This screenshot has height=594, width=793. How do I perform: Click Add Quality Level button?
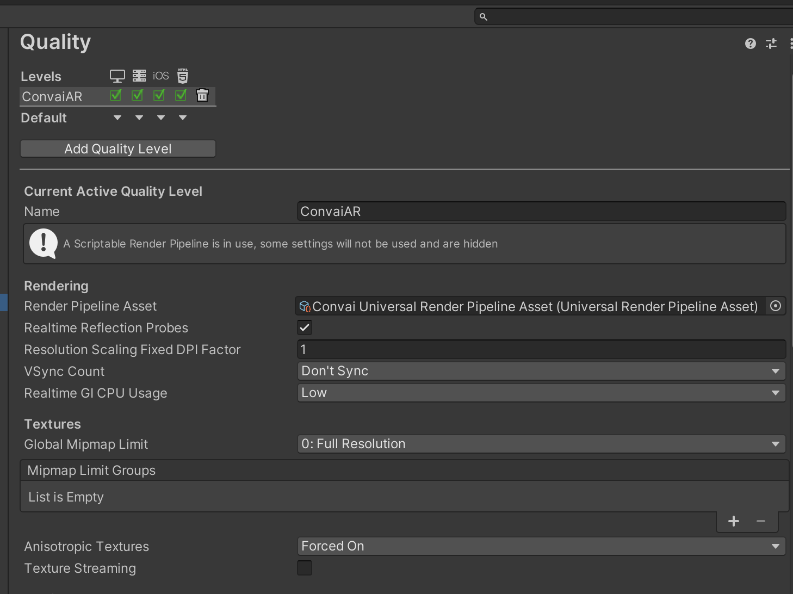(x=118, y=148)
